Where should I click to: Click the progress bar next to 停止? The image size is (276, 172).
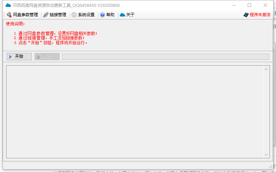166,57
